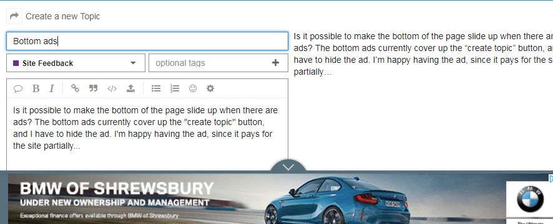Open the optional tags selector
Image resolution: width=553 pixels, height=224 pixels.
(218, 63)
